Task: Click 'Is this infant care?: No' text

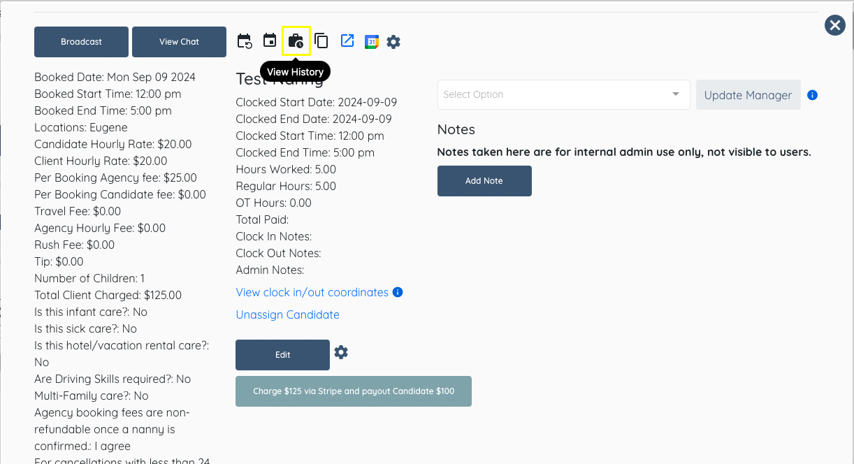Action: click(91, 312)
